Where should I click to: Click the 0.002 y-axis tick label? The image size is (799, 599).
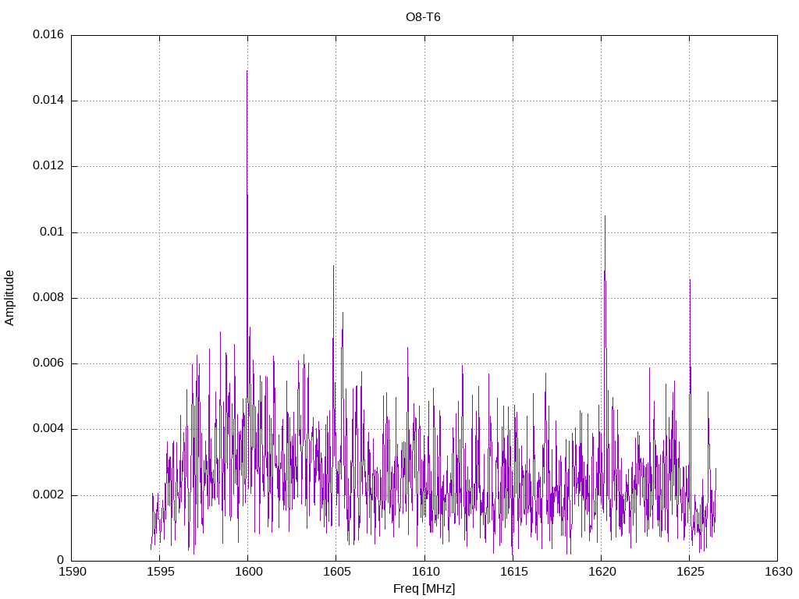(48, 495)
